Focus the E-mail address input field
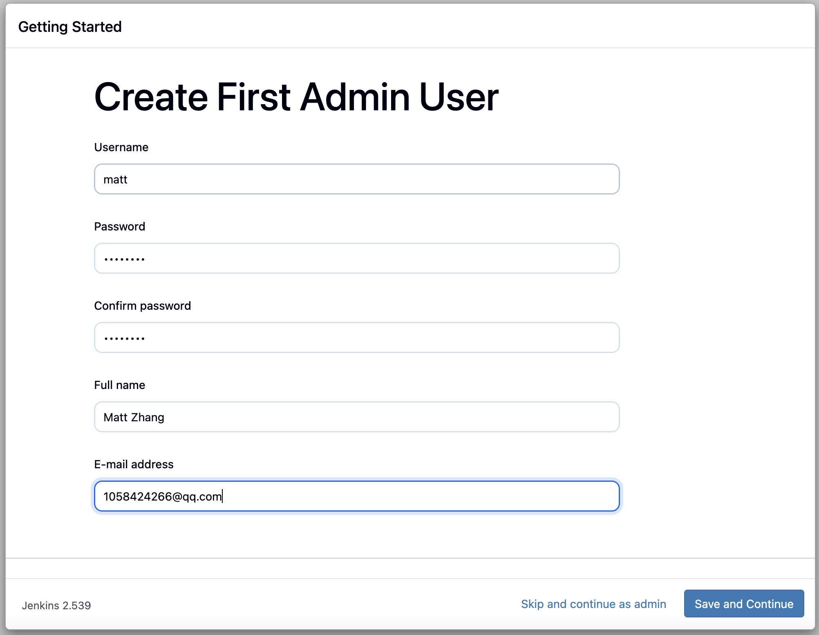819x635 pixels. click(x=356, y=496)
